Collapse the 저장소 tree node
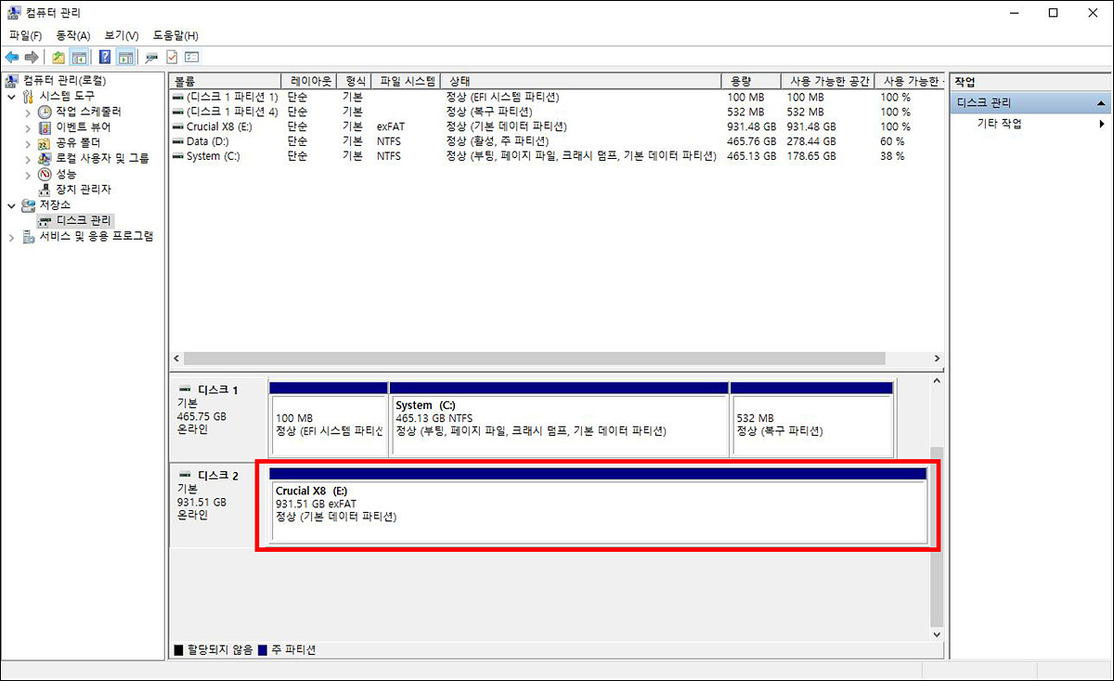 [x=11, y=205]
